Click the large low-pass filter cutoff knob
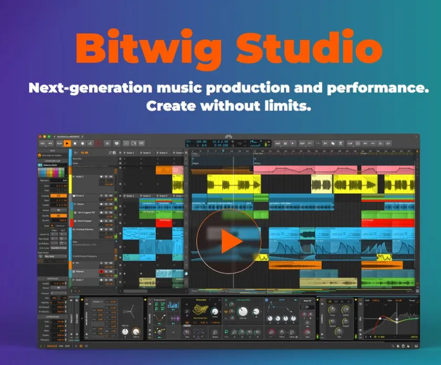 pyautogui.click(x=243, y=311)
